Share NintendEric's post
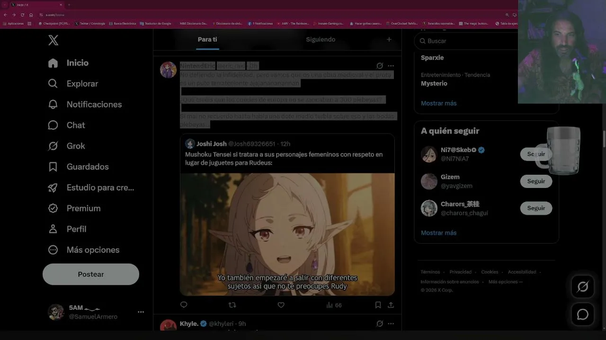 [391, 305]
